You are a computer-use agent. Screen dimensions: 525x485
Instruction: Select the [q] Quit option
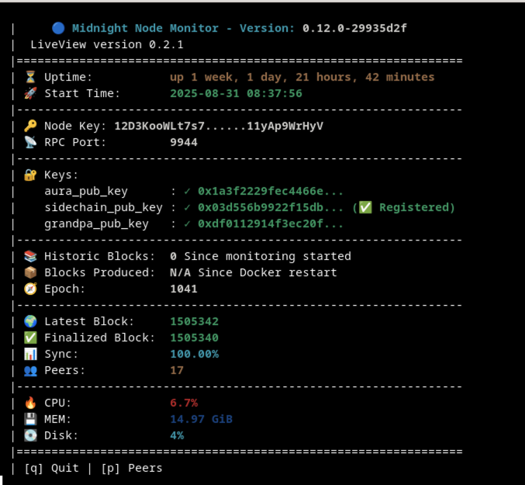pyautogui.click(x=51, y=468)
